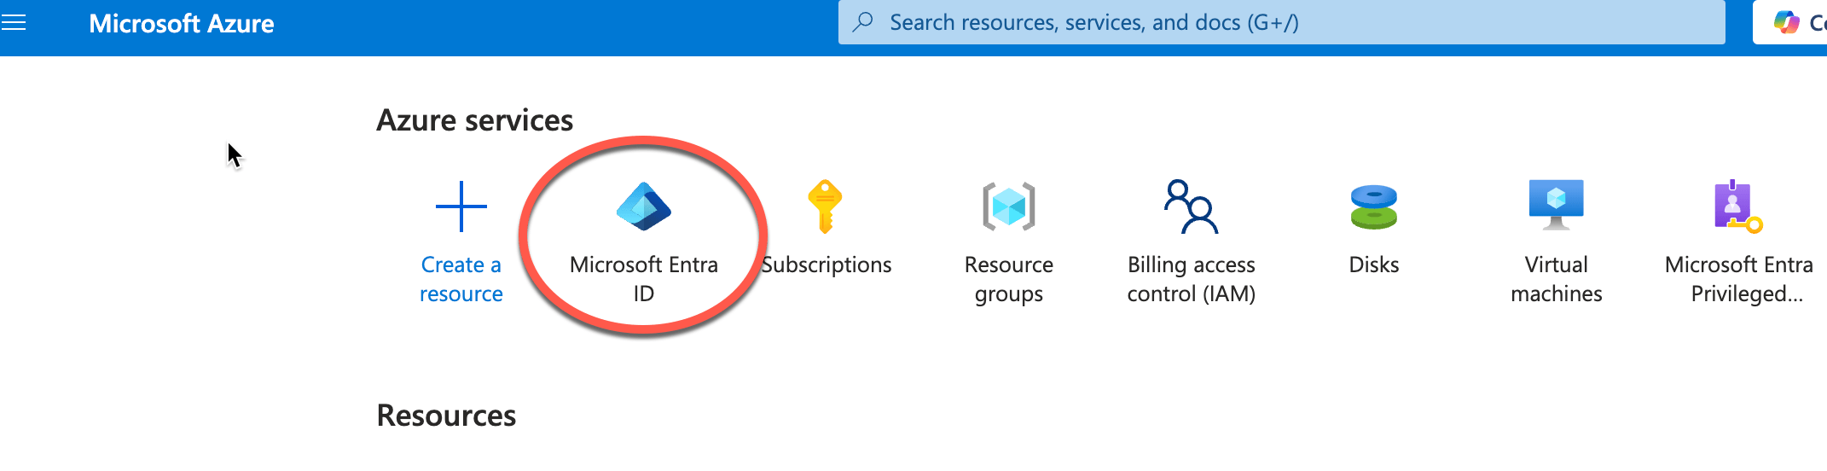
Task: Open the hamburger portal menu
Action: click(14, 23)
